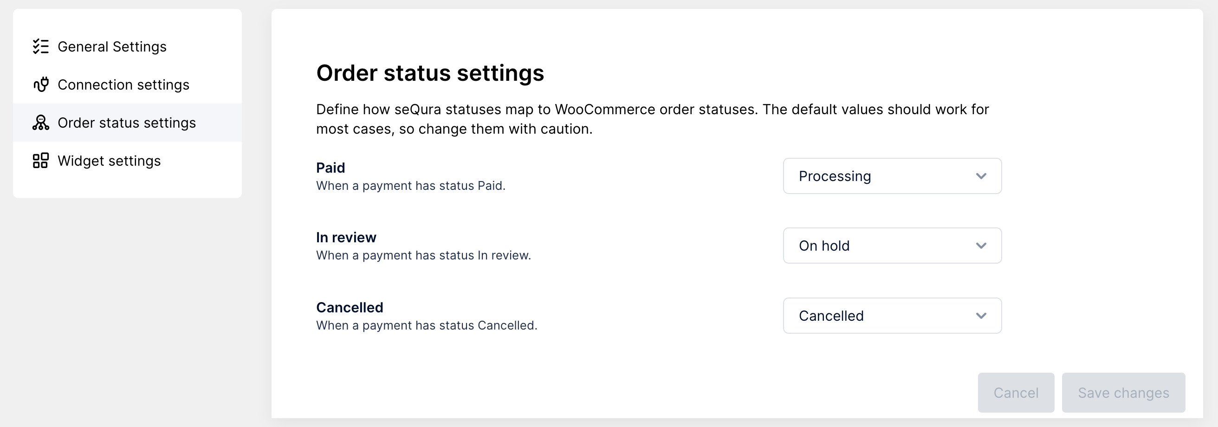Image resolution: width=1218 pixels, height=427 pixels.
Task: Click the bold In review field label
Action: [x=346, y=237]
